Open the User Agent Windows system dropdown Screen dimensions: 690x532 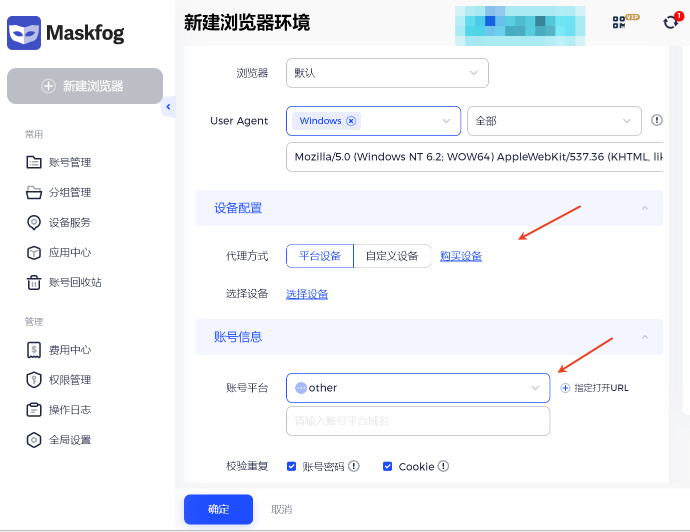coord(374,121)
